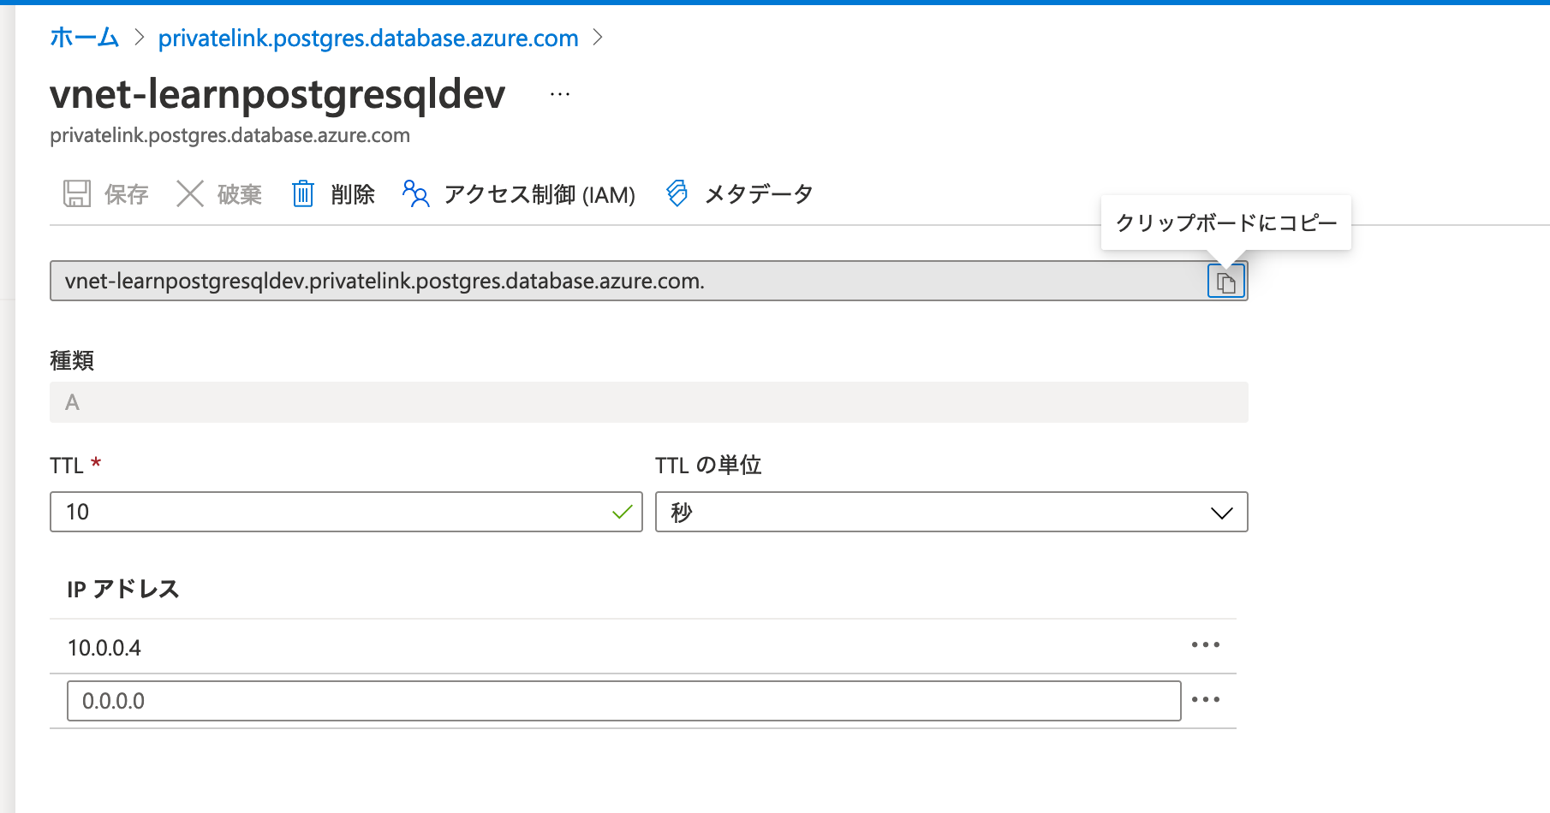Open options menu for IP 10.0.0.4
This screenshot has height=813, width=1550.
(x=1205, y=645)
